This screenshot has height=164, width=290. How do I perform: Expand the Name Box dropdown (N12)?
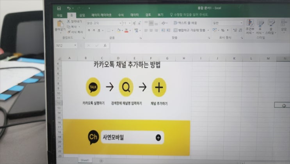tap(75, 45)
